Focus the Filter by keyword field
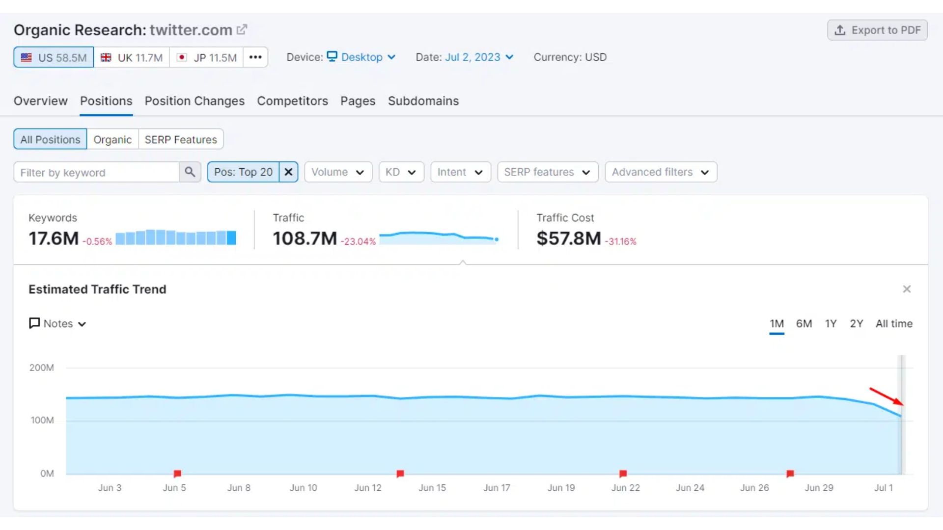The width and height of the screenshot is (943, 530). (96, 172)
